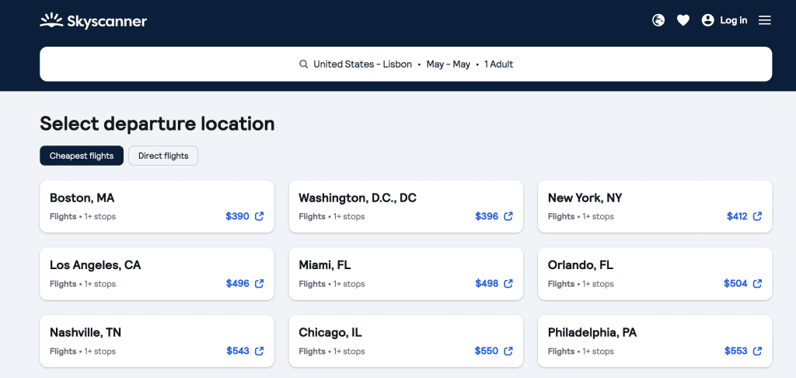Click the $504 Orlando price
This screenshot has height=378, width=796.
coord(735,283)
